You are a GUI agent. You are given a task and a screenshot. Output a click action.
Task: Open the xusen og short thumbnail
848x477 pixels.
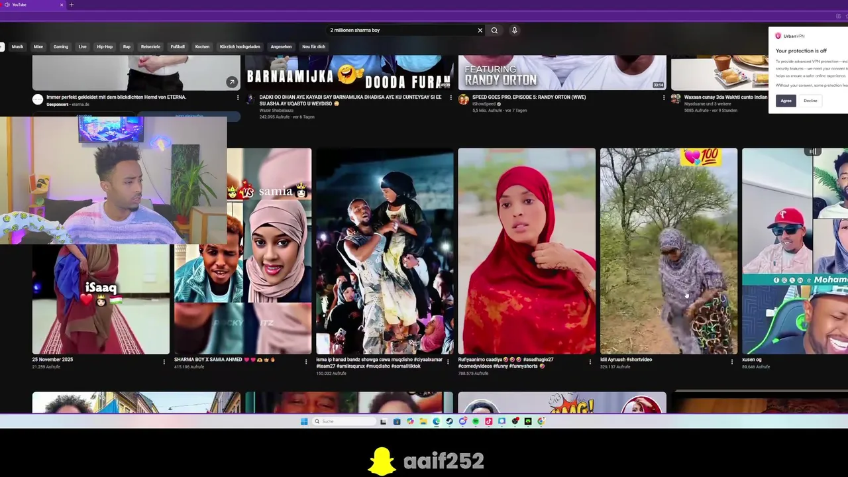pos(795,251)
